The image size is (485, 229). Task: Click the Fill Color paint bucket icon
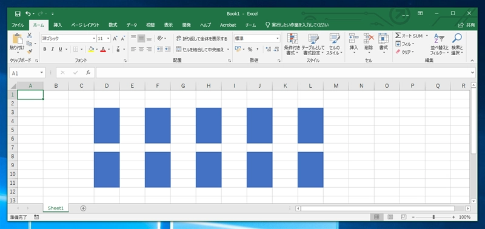click(91, 49)
